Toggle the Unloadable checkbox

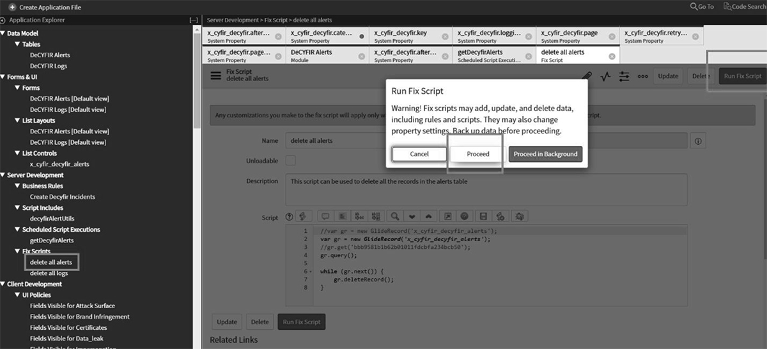[290, 160]
